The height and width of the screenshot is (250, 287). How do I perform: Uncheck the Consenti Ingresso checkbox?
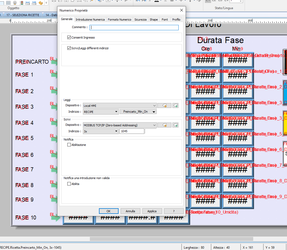click(69, 37)
